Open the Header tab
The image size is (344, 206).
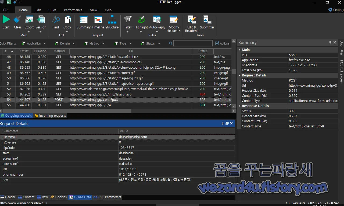coord(8,197)
